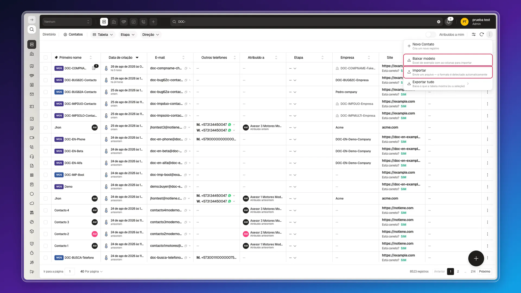
Task: Check the Contacto 4 row checkbox
Action: click(46, 210)
